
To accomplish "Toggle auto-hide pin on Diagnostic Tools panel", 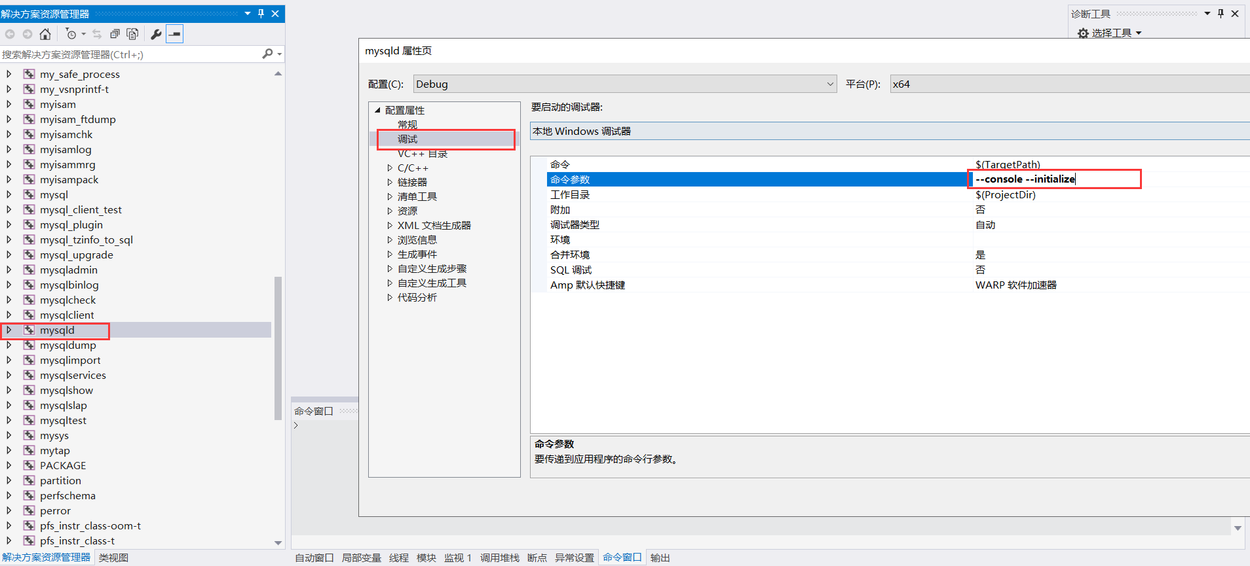I will (1221, 13).
